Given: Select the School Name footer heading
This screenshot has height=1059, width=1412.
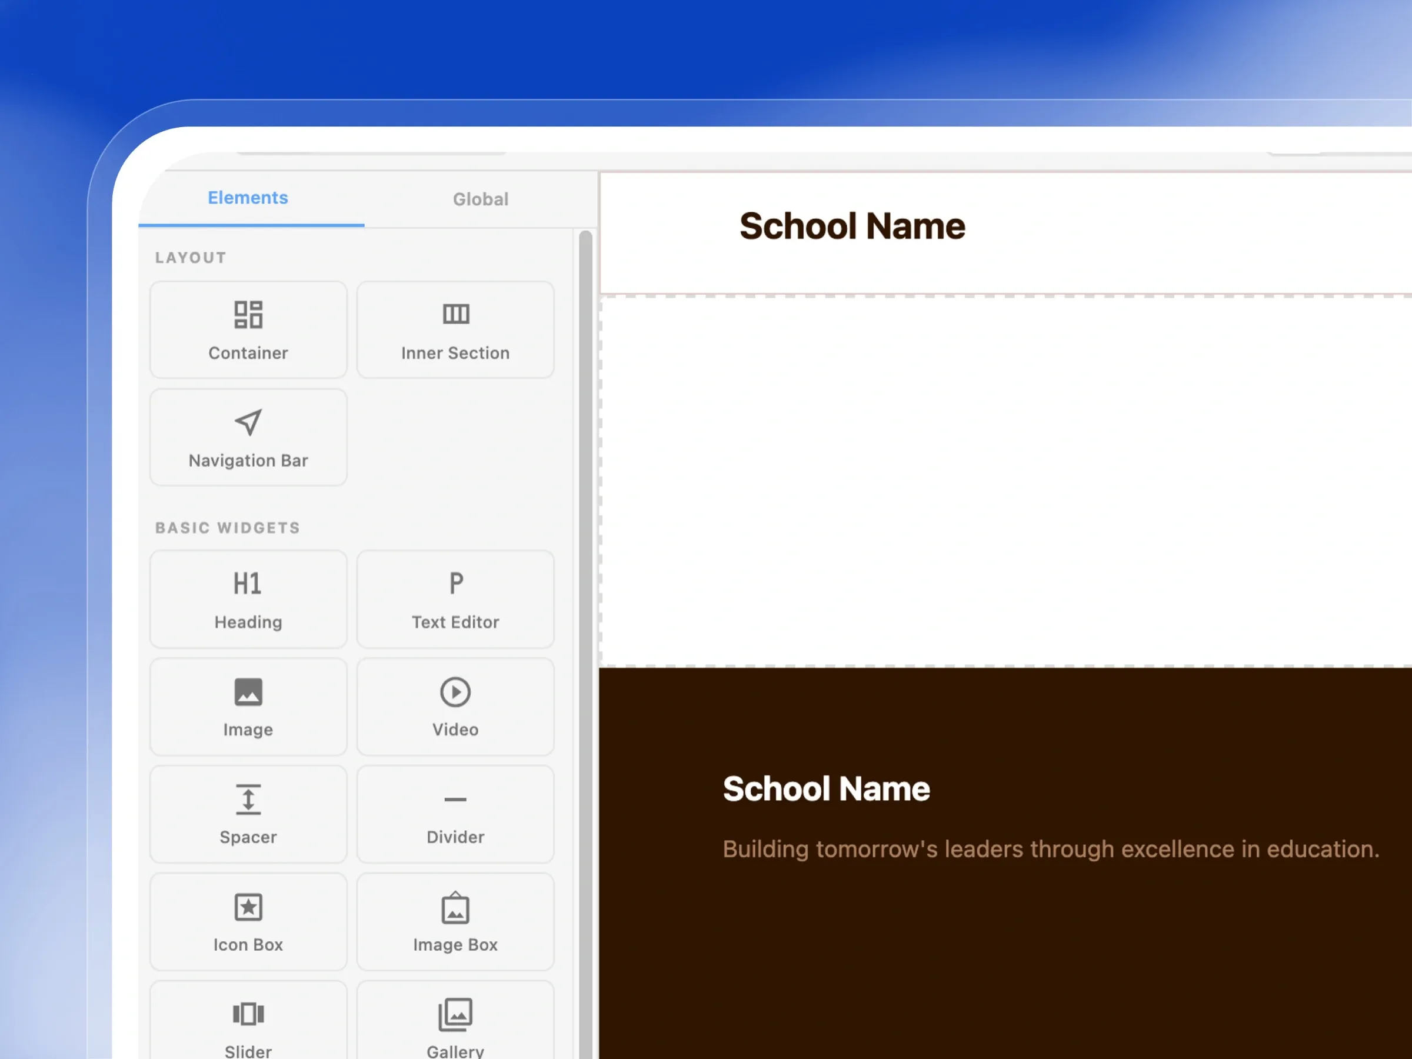Looking at the screenshot, I should 827,788.
